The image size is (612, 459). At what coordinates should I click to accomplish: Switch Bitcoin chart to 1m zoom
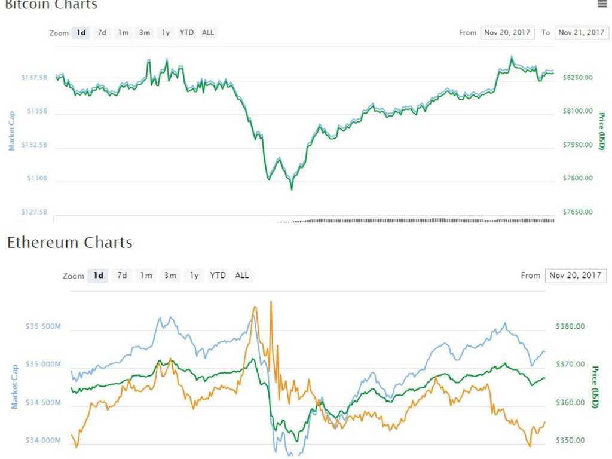[123, 33]
